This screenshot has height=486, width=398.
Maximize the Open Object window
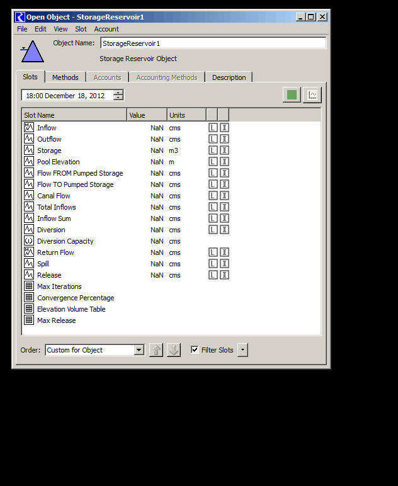tap(311, 17)
